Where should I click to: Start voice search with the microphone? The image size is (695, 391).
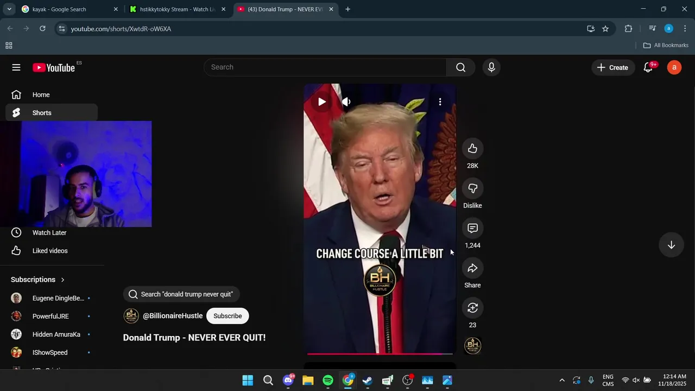coord(491,67)
